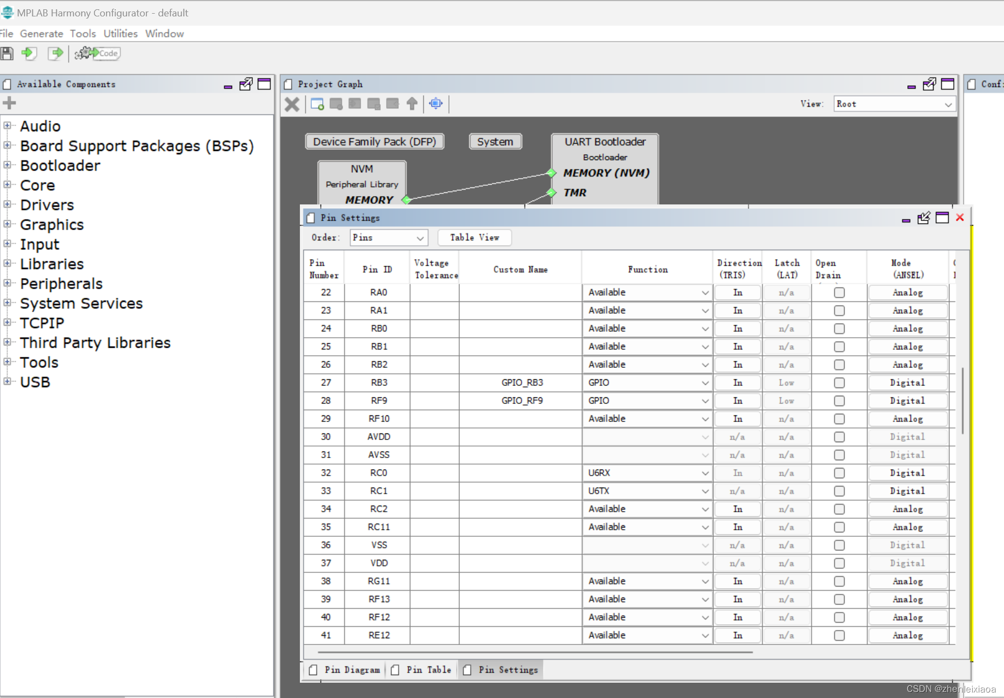Check Open Drain for RC1
The width and height of the screenshot is (1004, 698).
click(x=839, y=491)
